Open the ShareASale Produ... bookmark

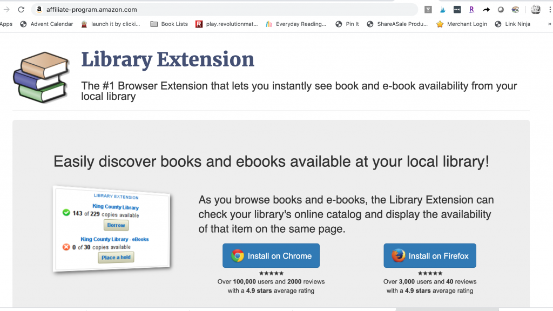tap(397, 24)
